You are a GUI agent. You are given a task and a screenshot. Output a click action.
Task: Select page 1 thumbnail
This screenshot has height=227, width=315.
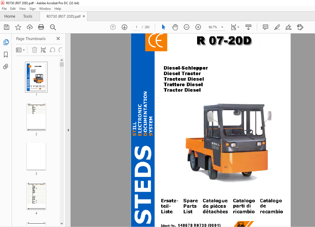coord(36,77)
